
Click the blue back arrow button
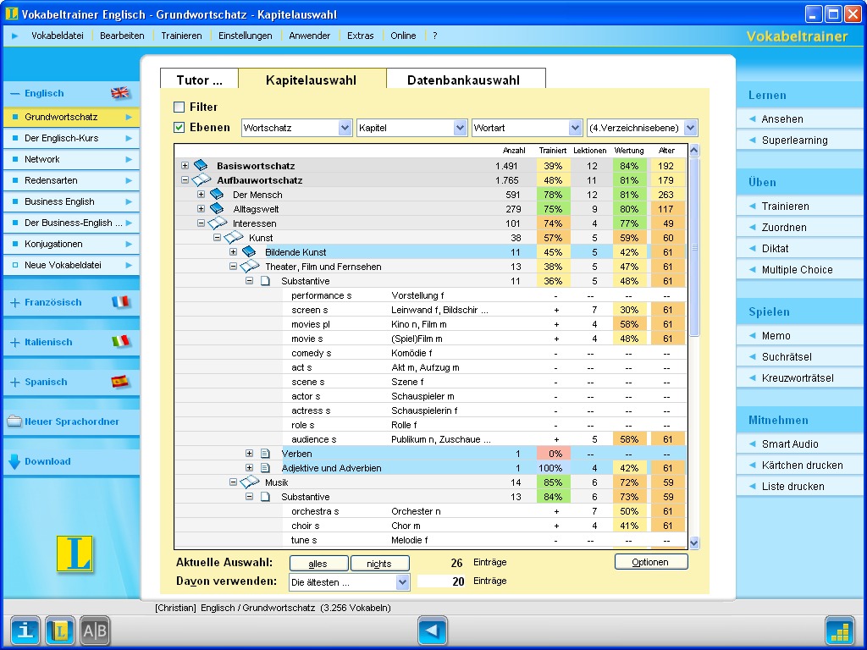433,631
